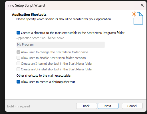
Task: Return to the previous page with Back
Action: pyautogui.click(x=86, y=106)
